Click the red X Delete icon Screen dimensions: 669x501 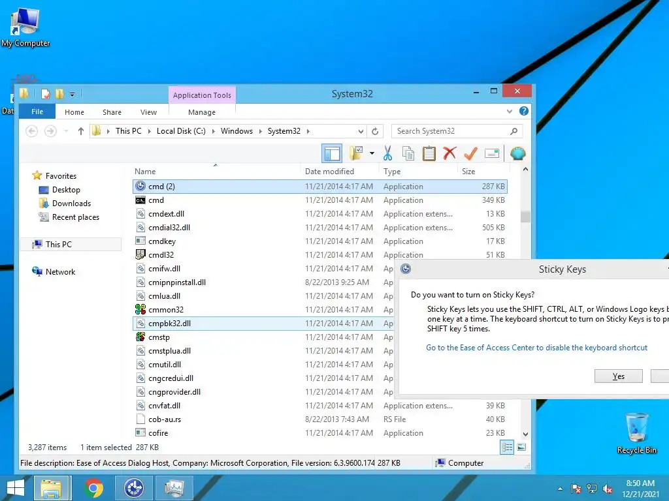pyautogui.click(x=449, y=153)
